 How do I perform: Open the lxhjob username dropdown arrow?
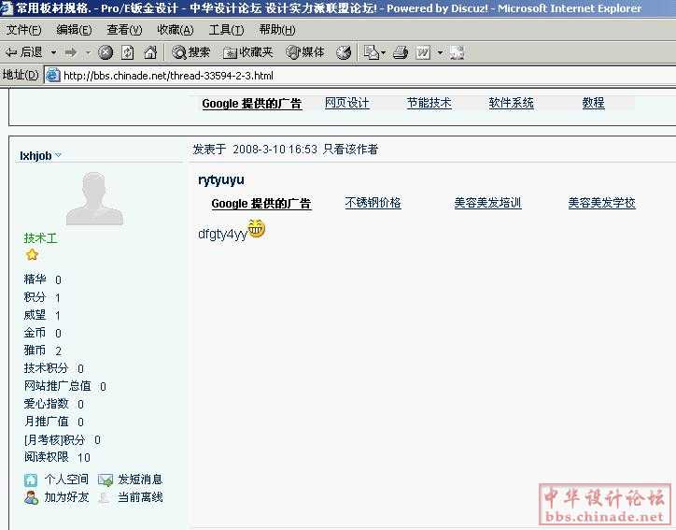tap(58, 156)
